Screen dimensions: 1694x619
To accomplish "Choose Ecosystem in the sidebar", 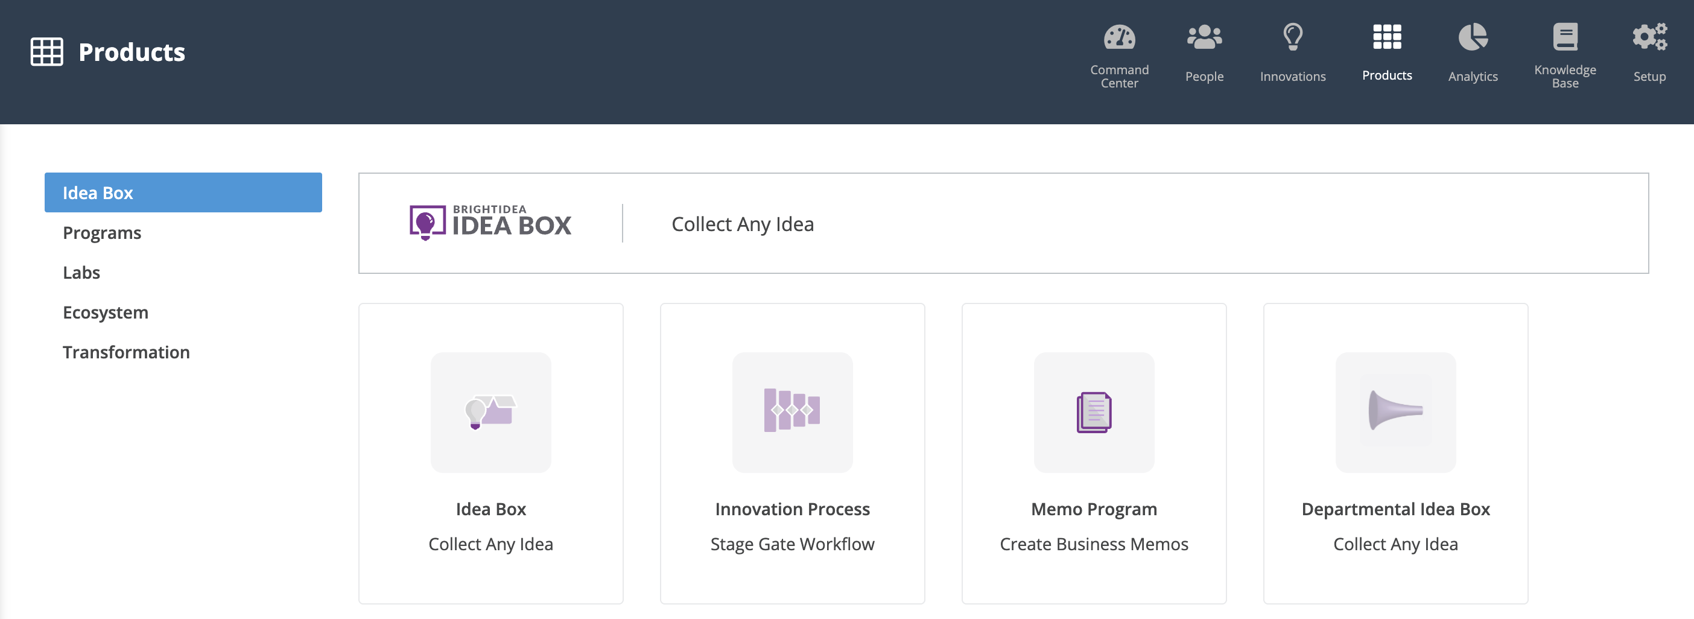I will [106, 313].
